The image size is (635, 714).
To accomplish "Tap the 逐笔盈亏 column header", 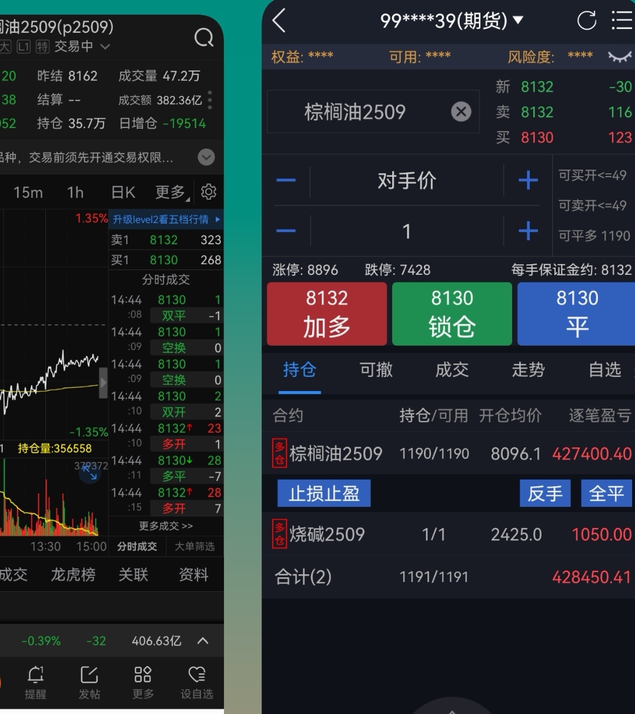I will [600, 416].
